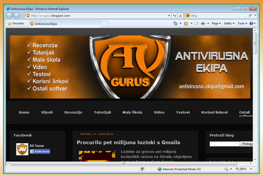263x176 pixels.
Task: Open the Procurilo pet milijuna lozinki article
Action: [x=129, y=142]
